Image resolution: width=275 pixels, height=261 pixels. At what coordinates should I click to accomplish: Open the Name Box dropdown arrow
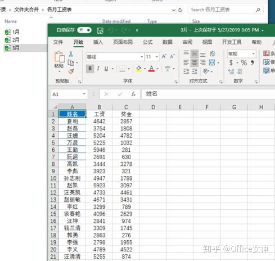(x=84, y=94)
